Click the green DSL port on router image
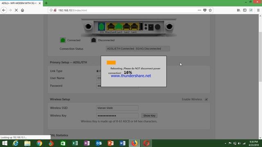Image resolution: width=262 pixels, height=147 pixels. coord(102,27)
